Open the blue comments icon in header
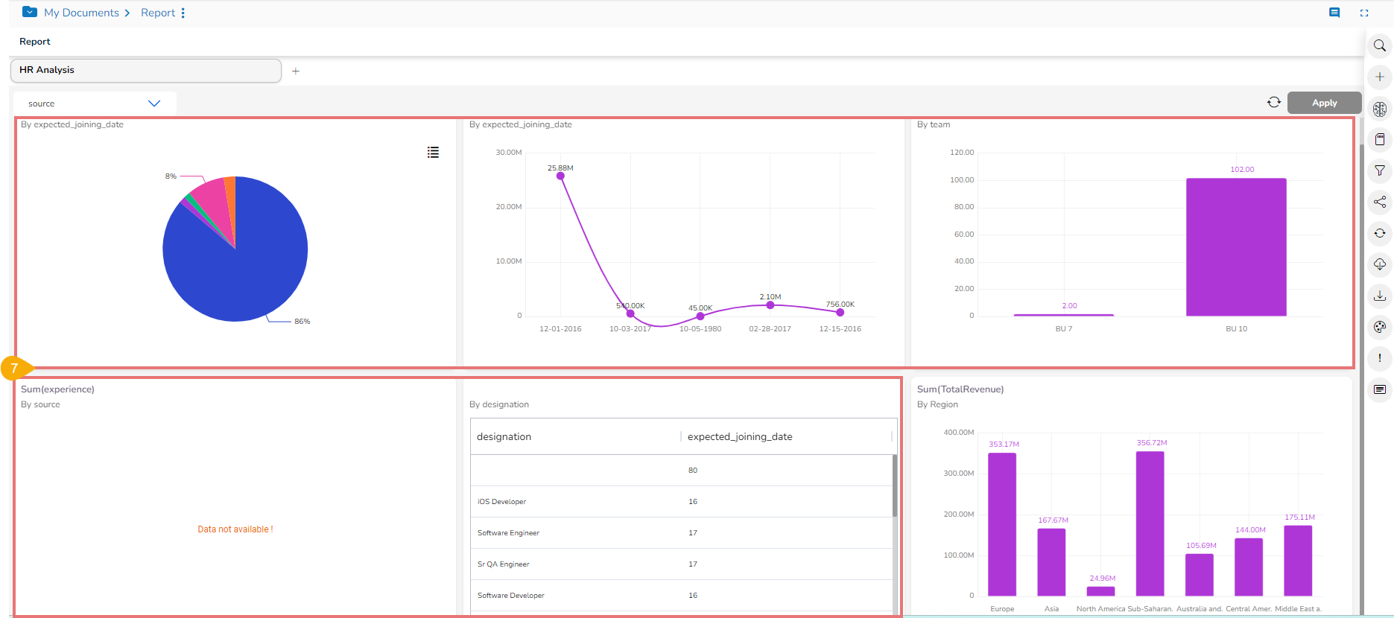The height and width of the screenshot is (618, 1394). pyautogui.click(x=1334, y=13)
